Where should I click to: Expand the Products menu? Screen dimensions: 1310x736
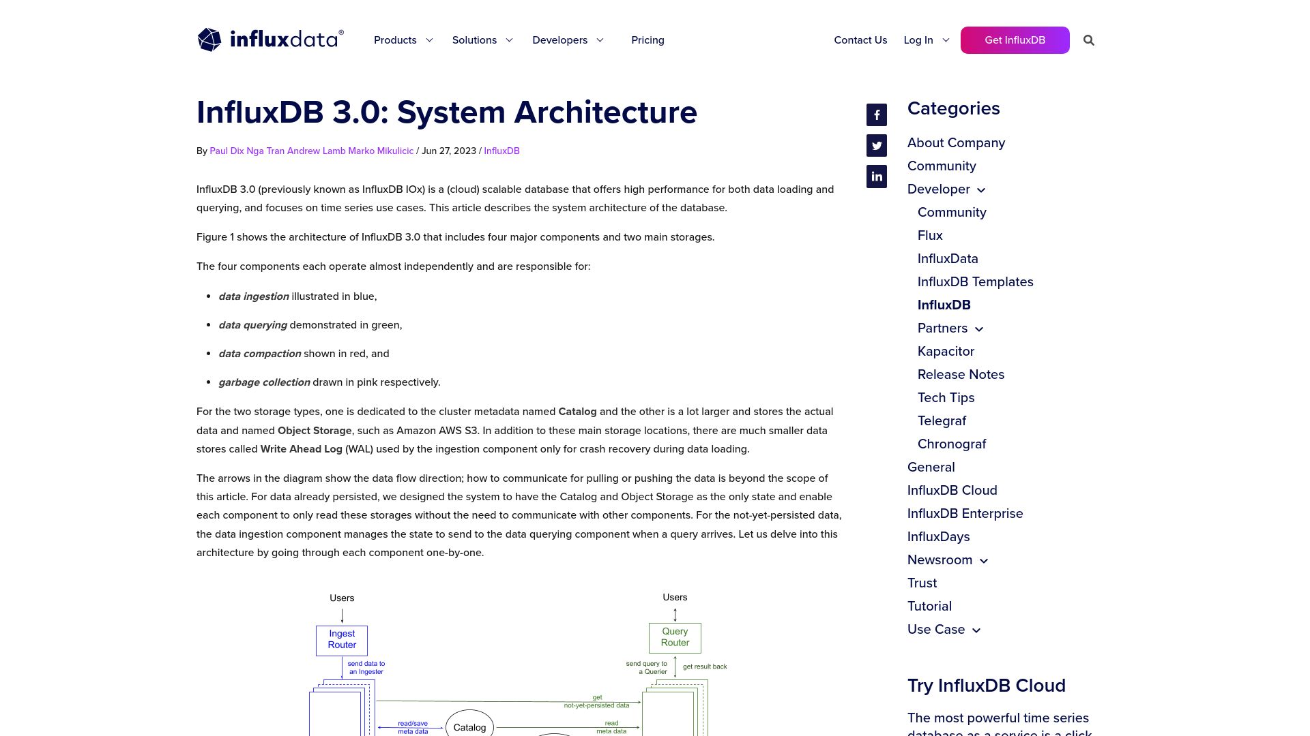[x=403, y=40]
